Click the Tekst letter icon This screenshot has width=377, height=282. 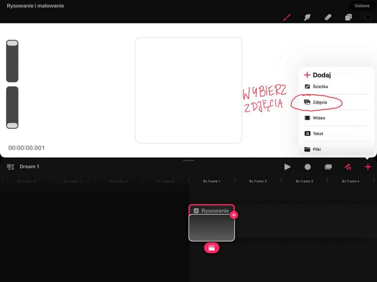coord(307,134)
